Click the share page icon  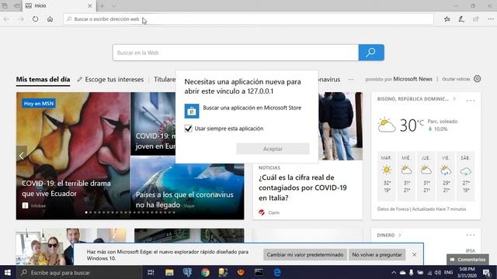coord(476,19)
